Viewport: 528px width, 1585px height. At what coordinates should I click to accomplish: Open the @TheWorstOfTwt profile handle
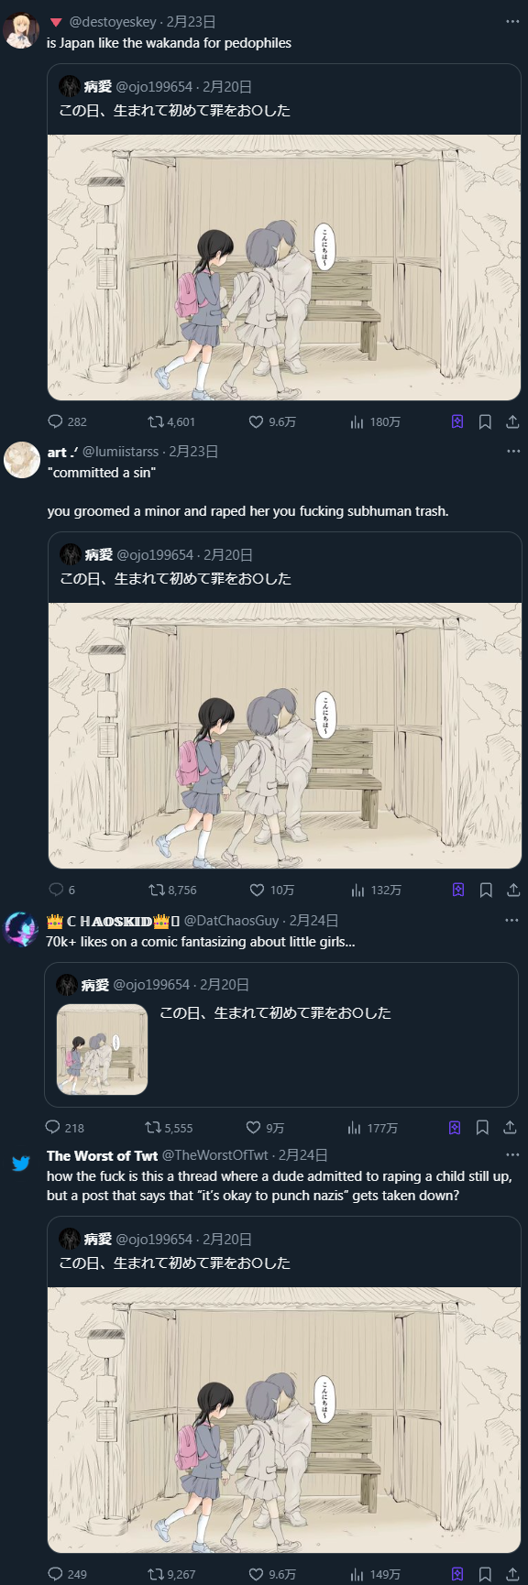(215, 1155)
